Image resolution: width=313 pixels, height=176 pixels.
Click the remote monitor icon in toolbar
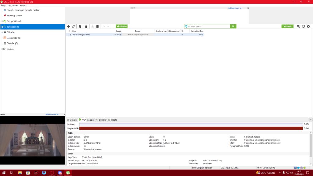click(304, 26)
